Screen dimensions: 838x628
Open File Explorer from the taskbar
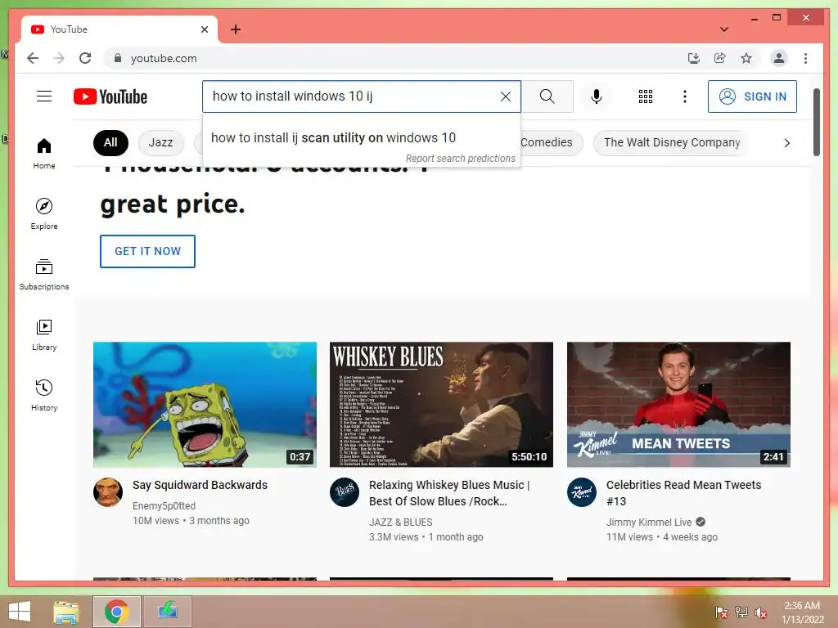pyautogui.click(x=66, y=612)
